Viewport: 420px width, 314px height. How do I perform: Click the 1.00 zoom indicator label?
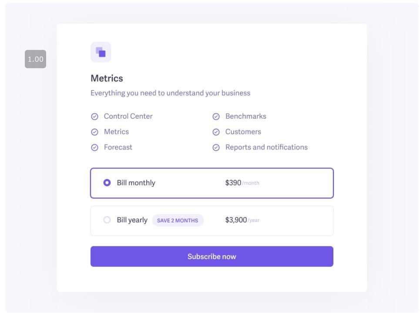(x=35, y=59)
